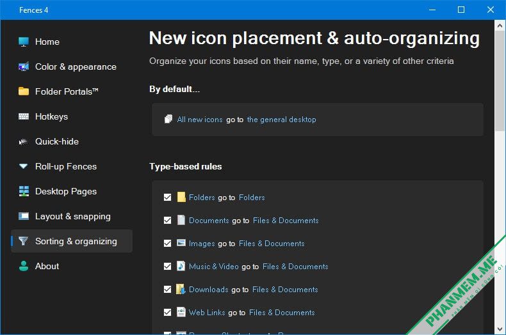Open the About page
Viewport: 506px width, 335px height.
tap(72, 266)
